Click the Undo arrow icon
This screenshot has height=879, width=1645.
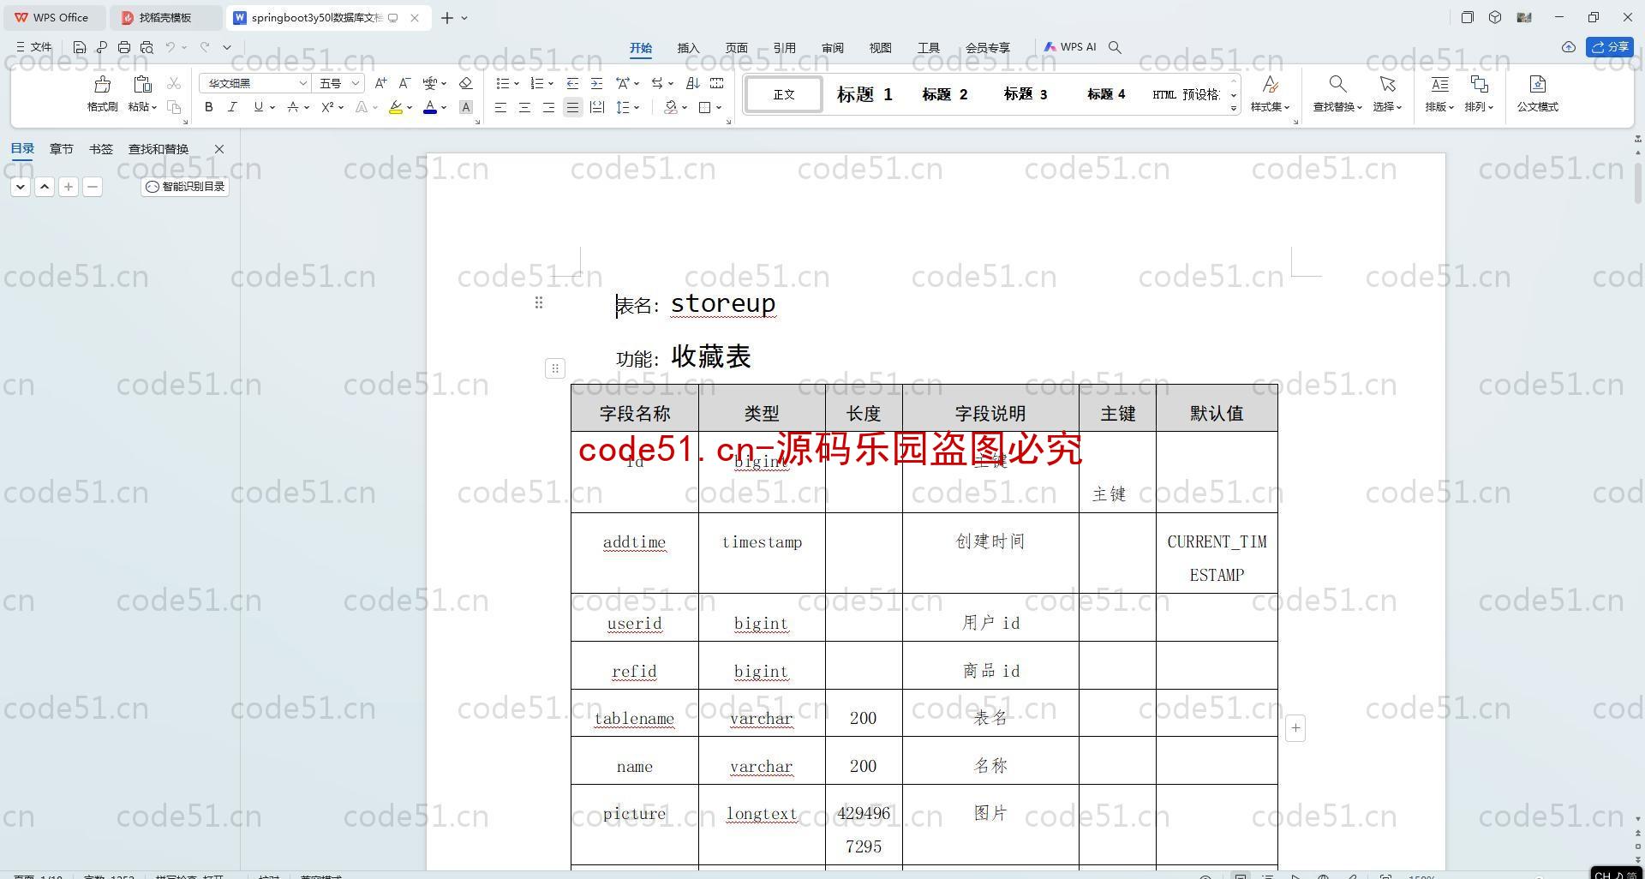point(170,47)
